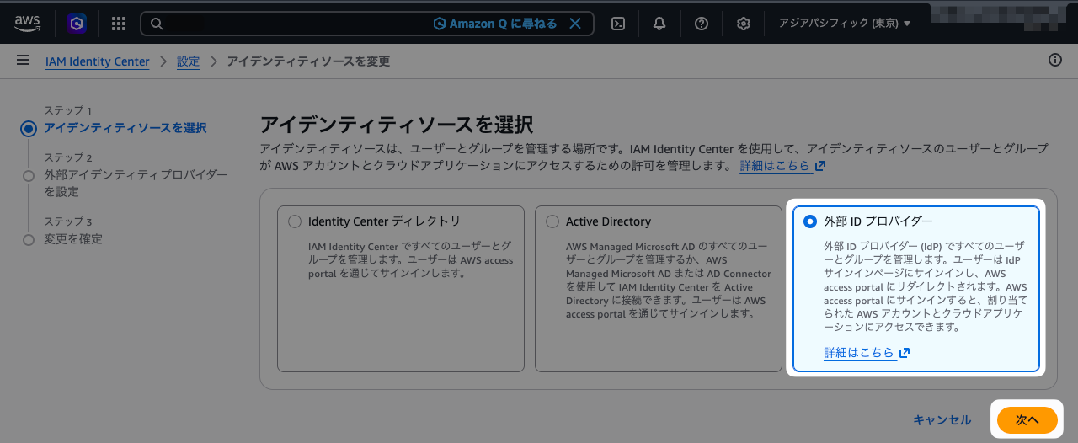
Task: Open the services grid menu icon
Action: click(x=119, y=24)
